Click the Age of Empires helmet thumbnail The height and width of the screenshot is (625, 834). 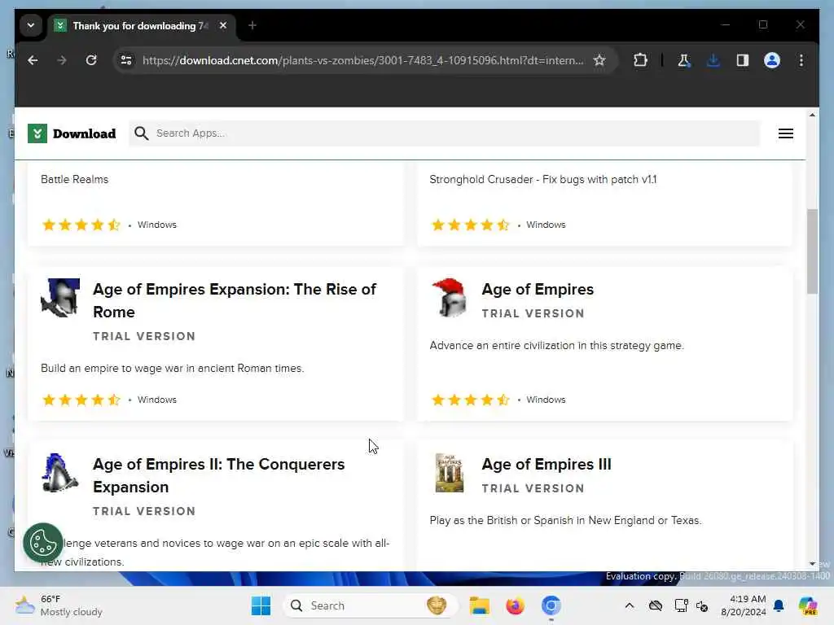[x=449, y=298]
